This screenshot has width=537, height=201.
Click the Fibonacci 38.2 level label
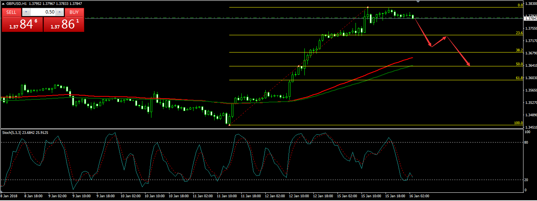pyautogui.click(x=519, y=50)
